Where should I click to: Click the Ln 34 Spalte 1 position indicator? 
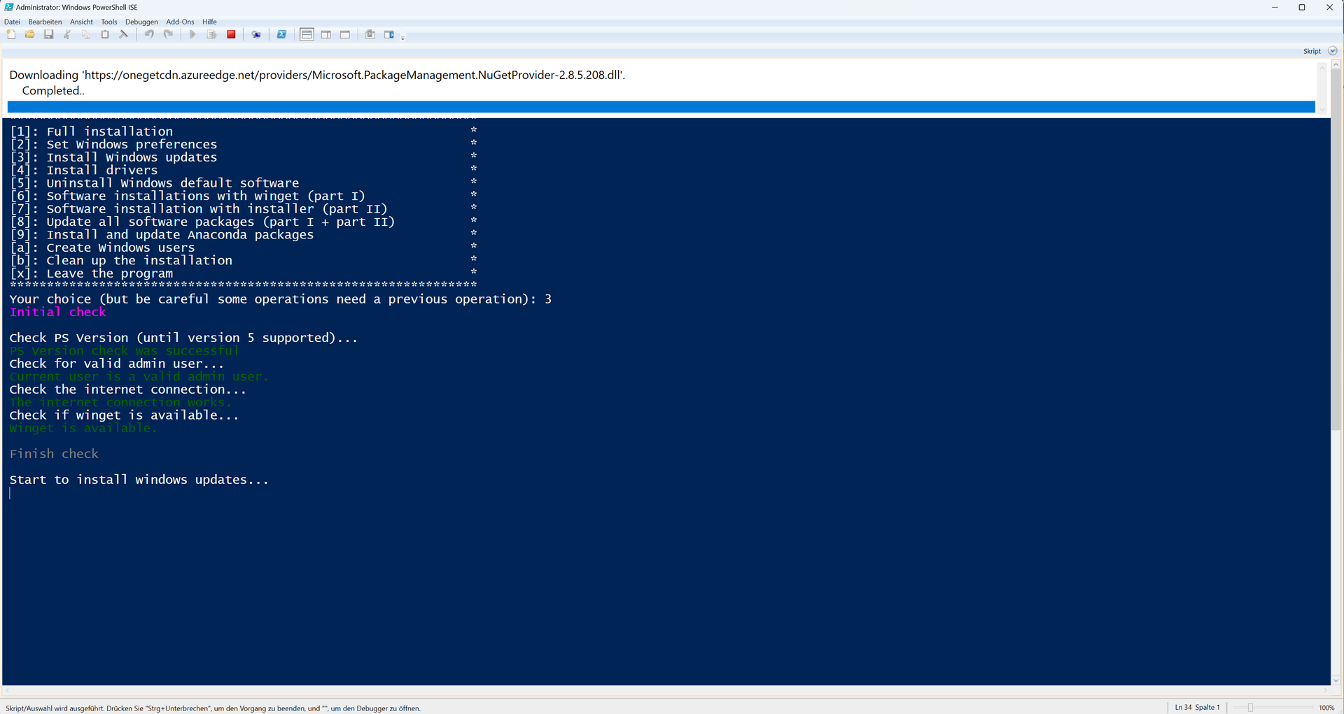coord(1197,708)
